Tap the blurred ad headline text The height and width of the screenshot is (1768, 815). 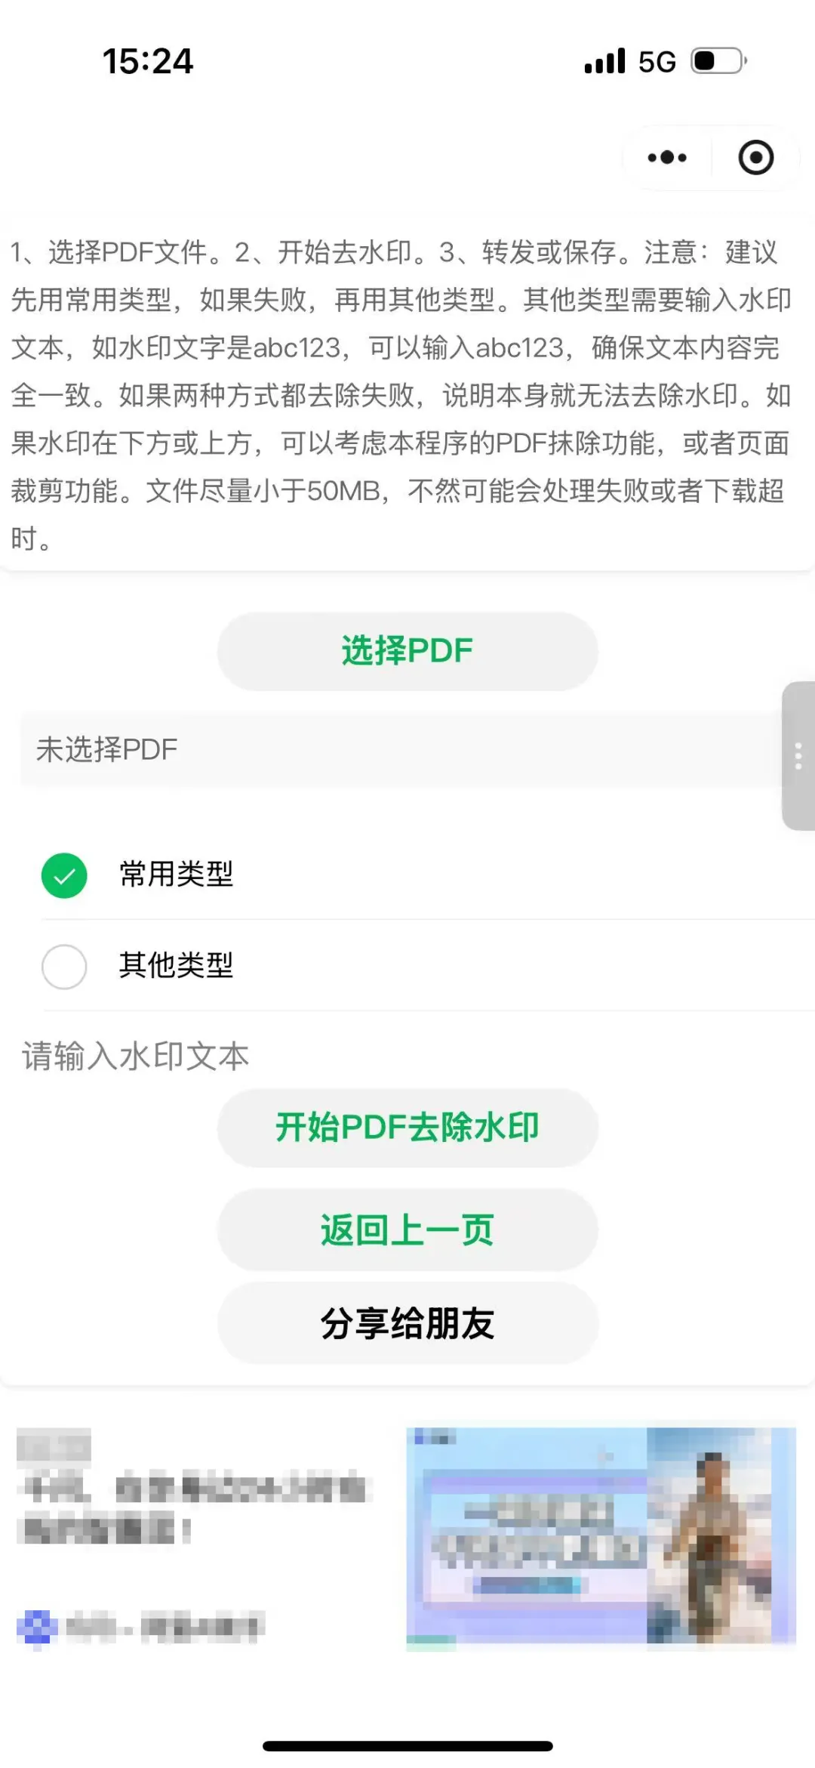[195, 1509]
